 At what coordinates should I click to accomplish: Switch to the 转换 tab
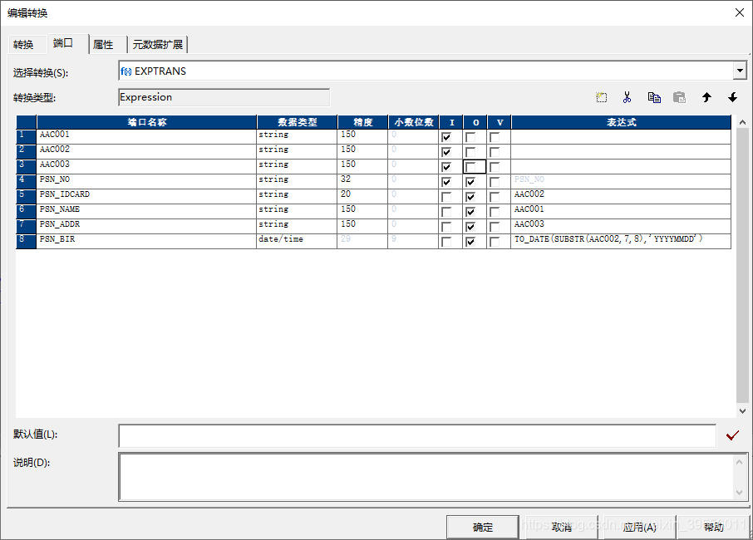(x=23, y=45)
